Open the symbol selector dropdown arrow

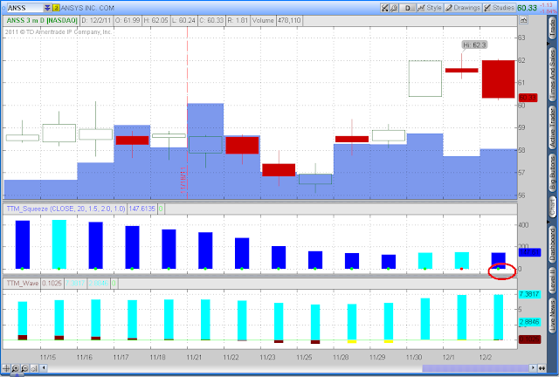click(x=47, y=8)
